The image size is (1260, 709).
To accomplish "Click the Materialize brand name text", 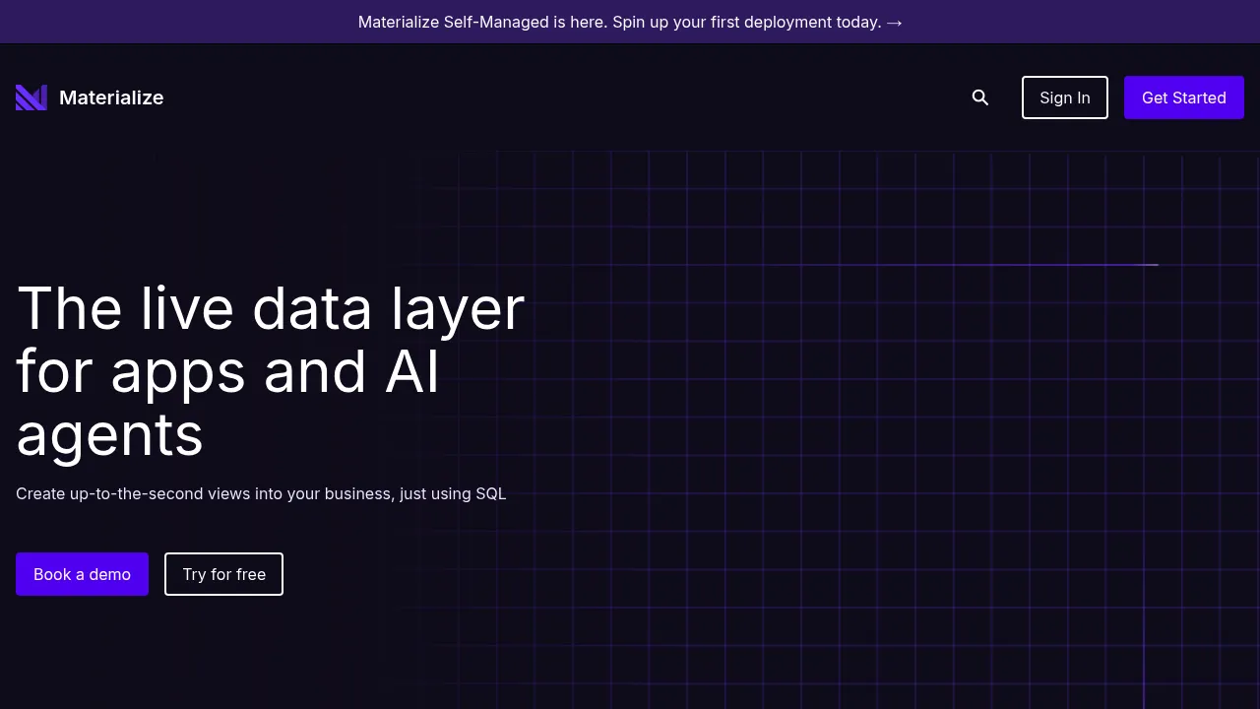I will pos(111,97).
